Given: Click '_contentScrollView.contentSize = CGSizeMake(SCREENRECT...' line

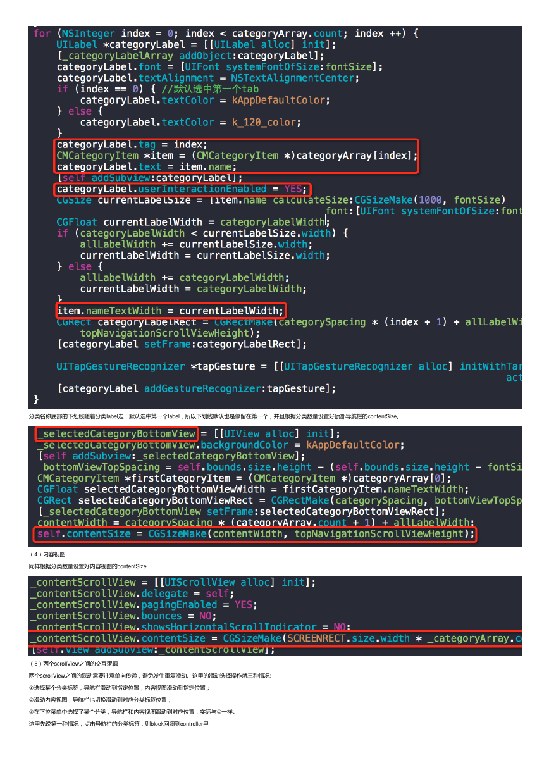Looking at the screenshot, I should pyautogui.click(x=276, y=638).
